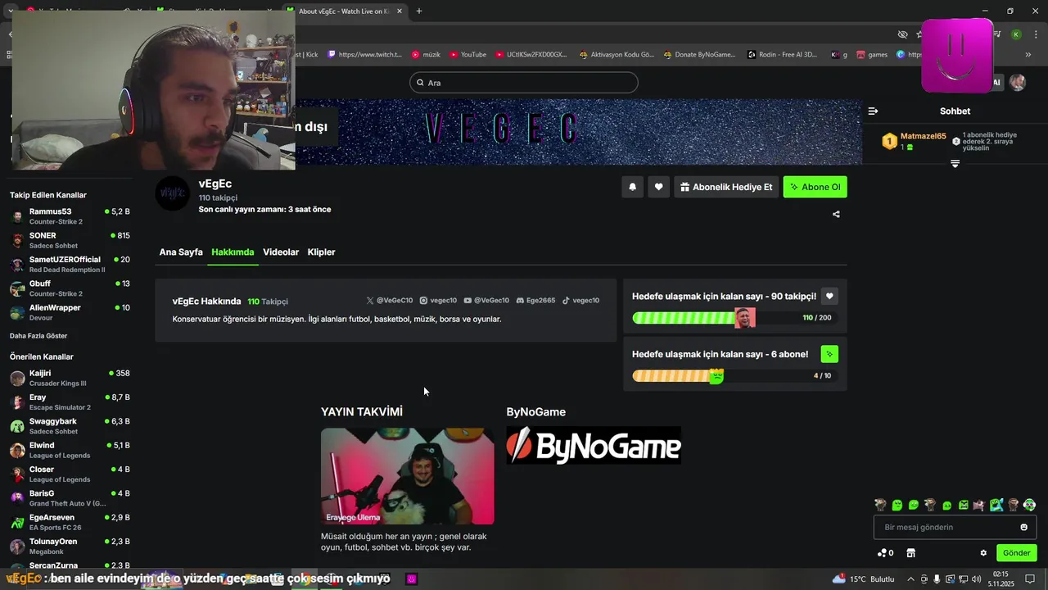The height and width of the screenshot is (590, 1048).
Task: Open the emoji picker in message box
Action: (1023, 528)
